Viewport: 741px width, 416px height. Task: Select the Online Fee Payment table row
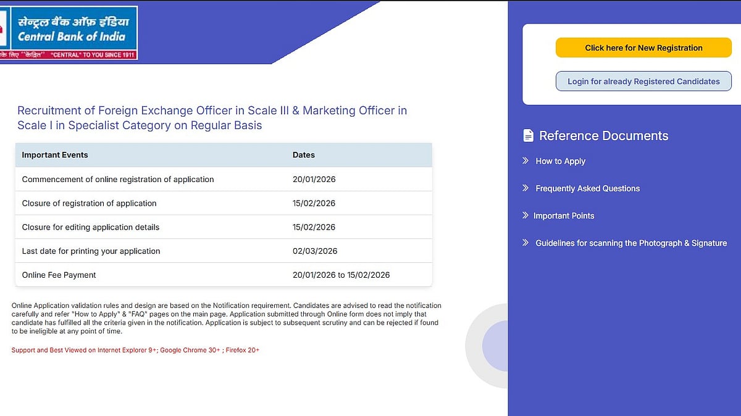224,275
